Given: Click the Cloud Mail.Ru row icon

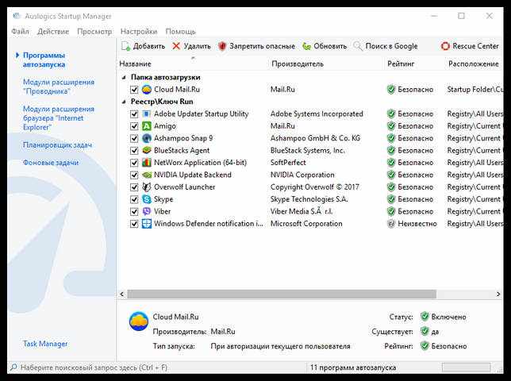Looking at the screenshot, I should (147, 90).
